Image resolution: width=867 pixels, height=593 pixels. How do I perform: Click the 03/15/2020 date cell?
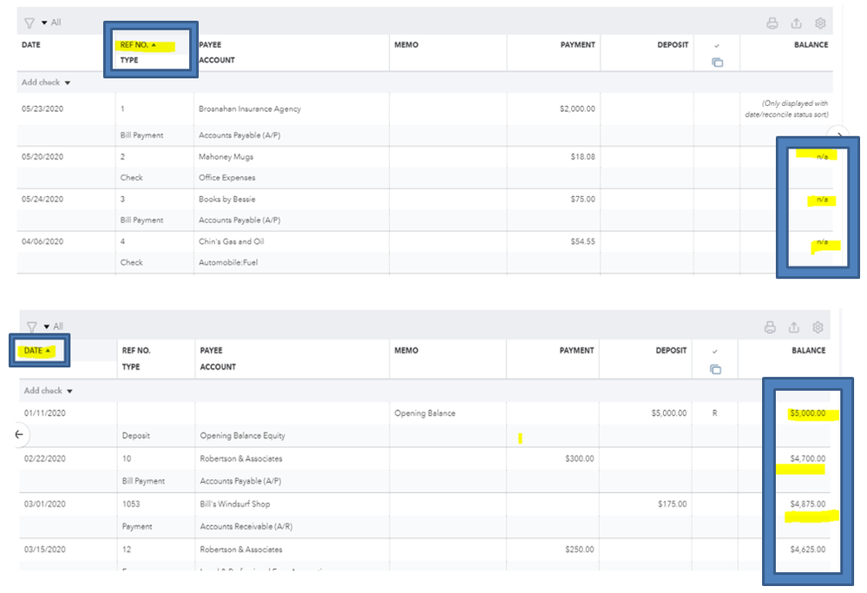(x=45, y=550)
